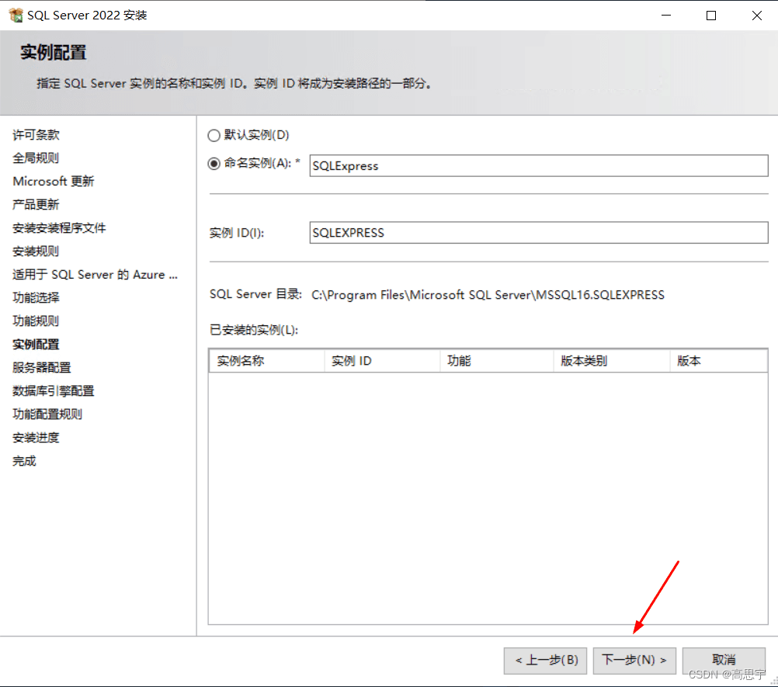Select 适用于 SQL Server 的 Azure step
778x687 pixels.
(95, 275)
